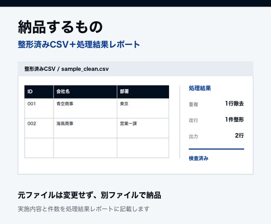Select the cell 東京
This screenshot has height=224, width=271.
(143, 108)
